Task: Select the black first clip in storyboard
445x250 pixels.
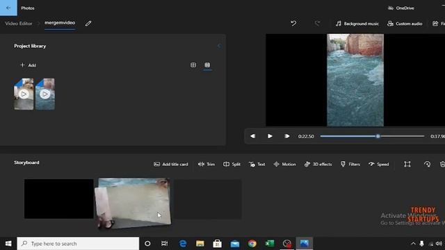Action: tap(58, 199)
